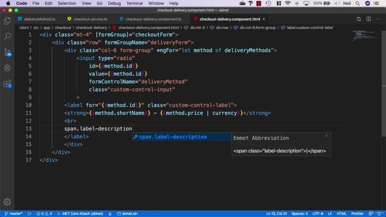Open the Run and Debug view
The height and width of the screenshot is (217, 386).
[x=7, y=68]
